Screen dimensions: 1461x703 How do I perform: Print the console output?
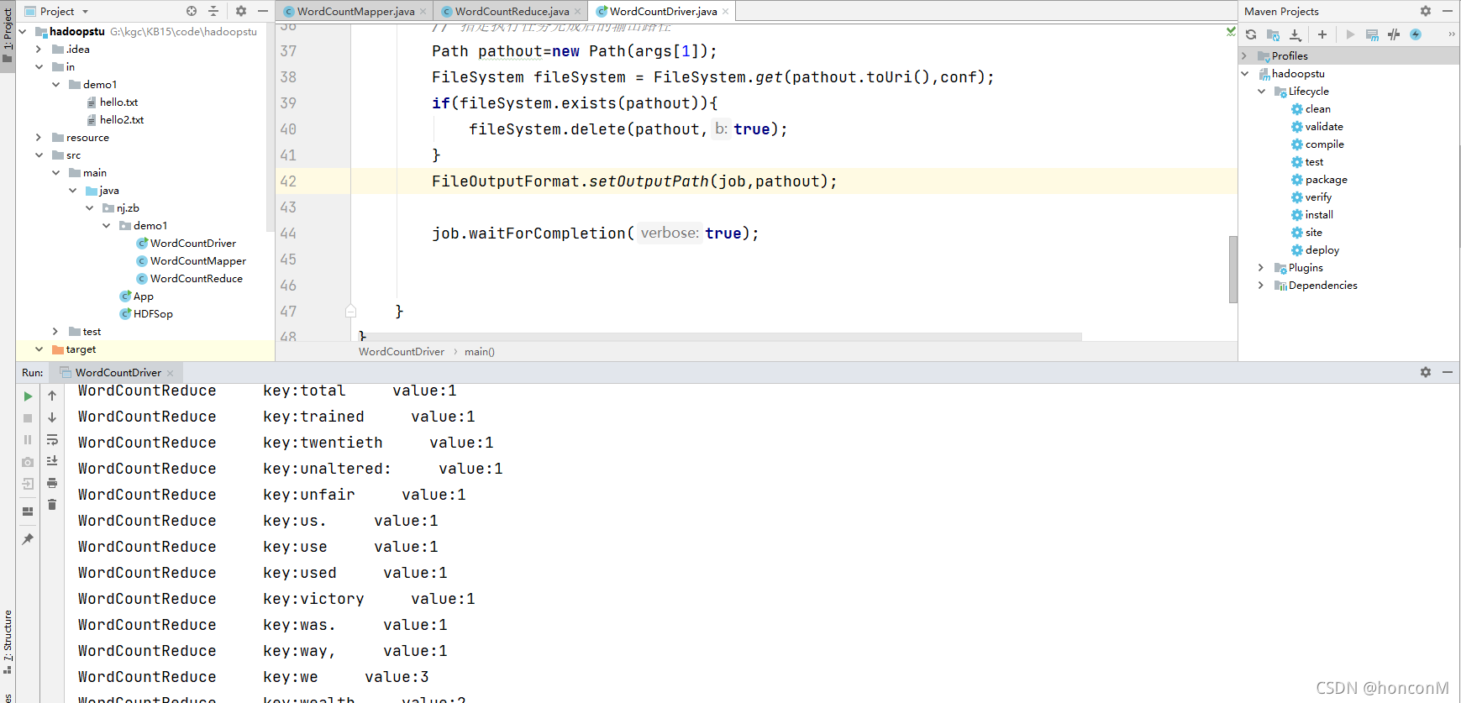[x=52, y=483]
